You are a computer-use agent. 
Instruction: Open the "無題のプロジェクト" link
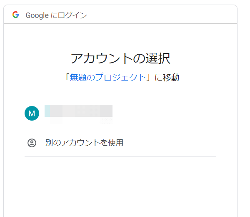tap(107, 77)
